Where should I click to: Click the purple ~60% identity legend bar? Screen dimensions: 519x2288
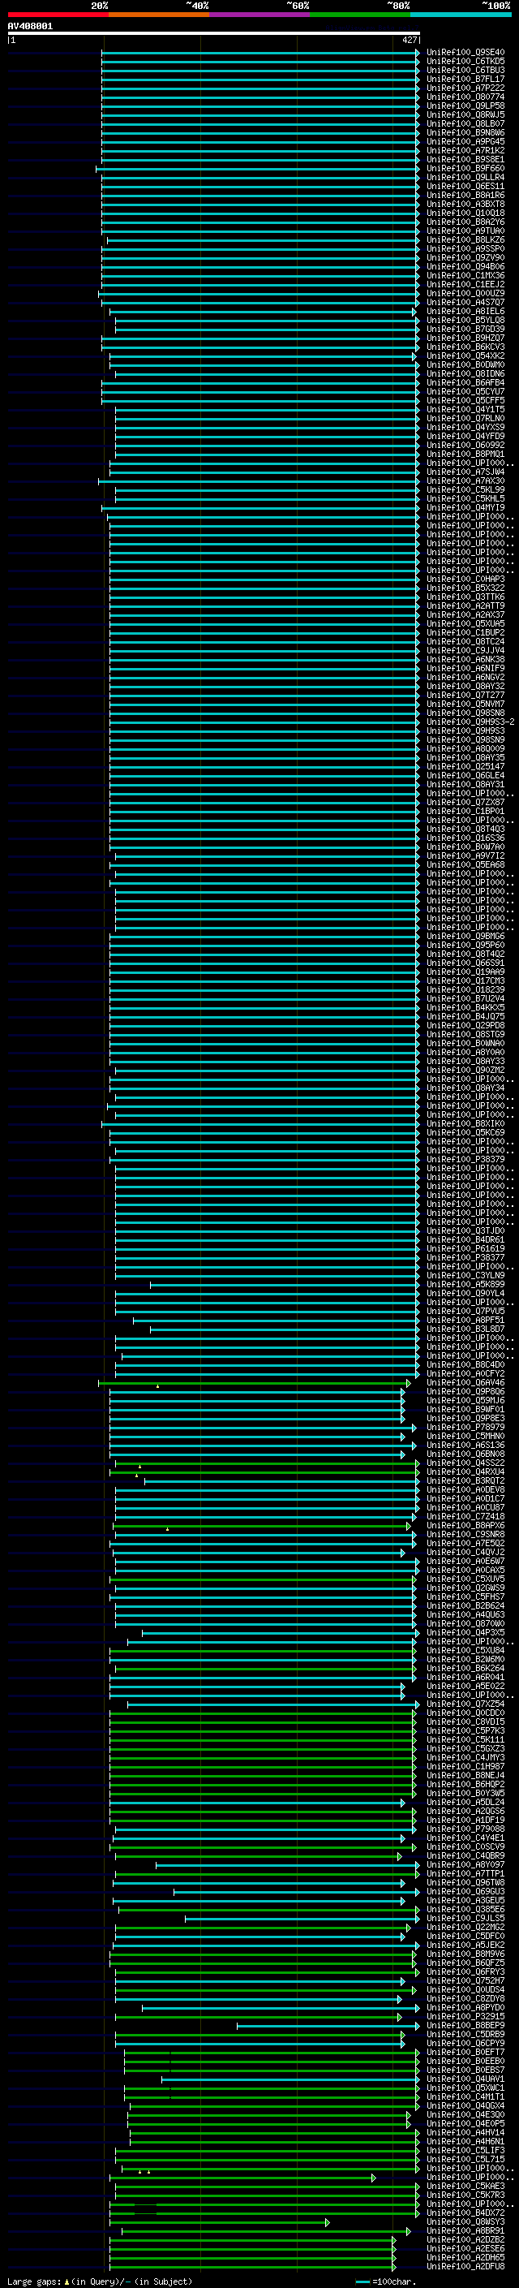(259, 15)
